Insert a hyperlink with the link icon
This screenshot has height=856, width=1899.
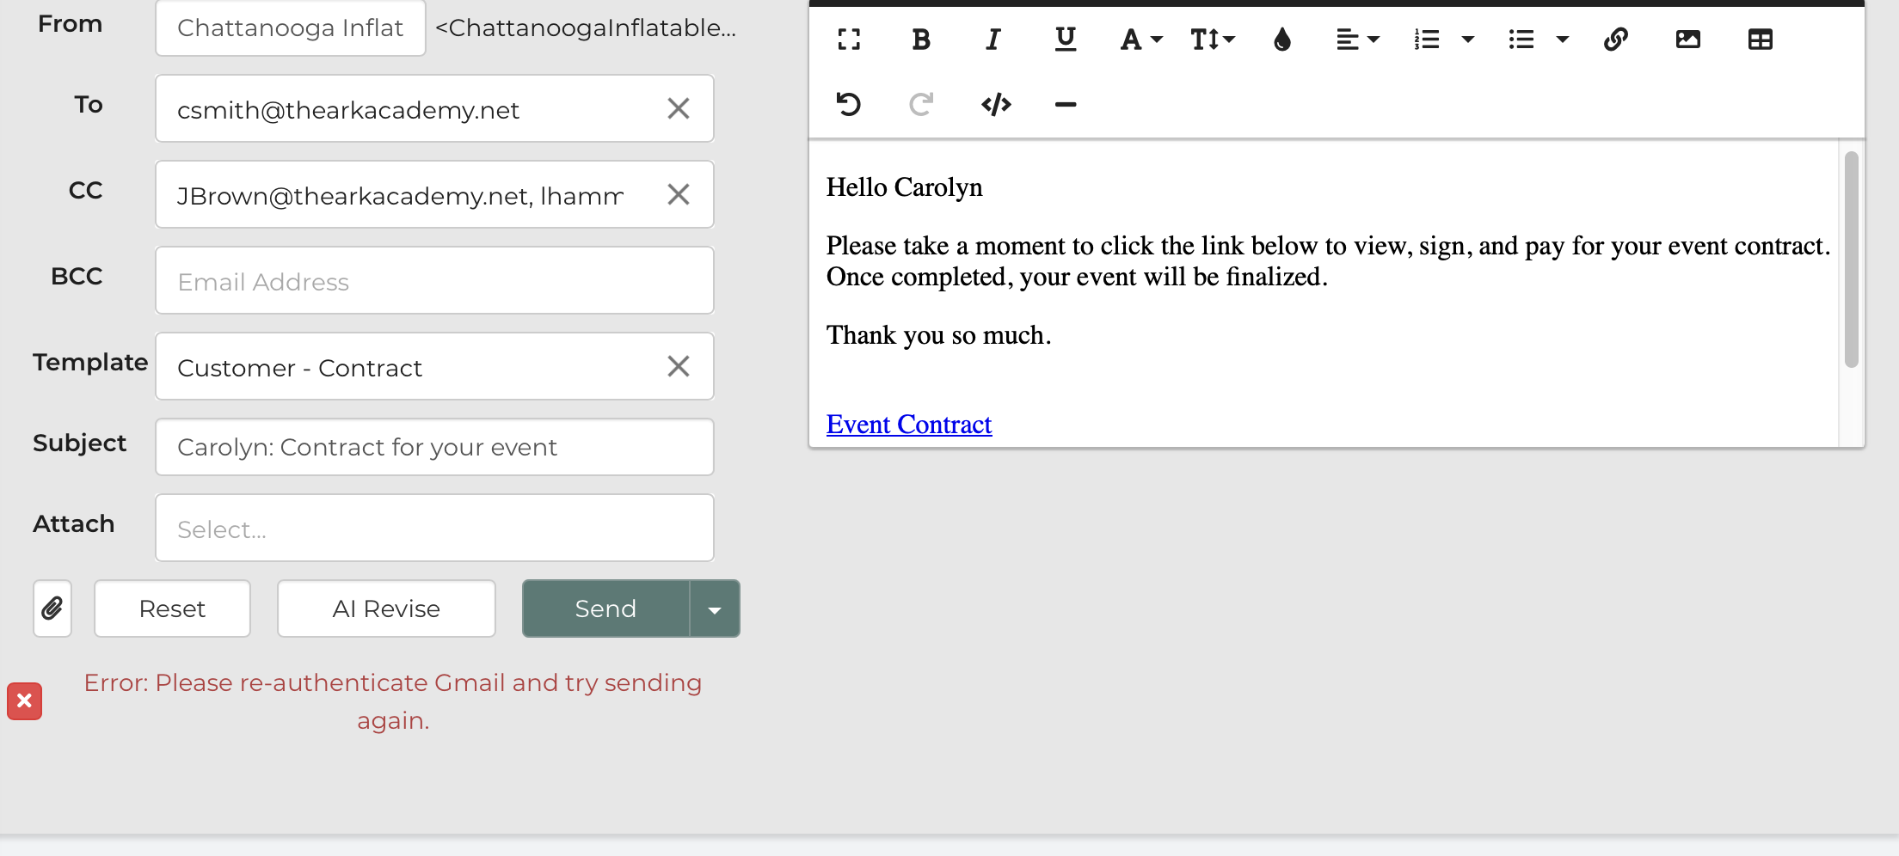pos(1616,40)
